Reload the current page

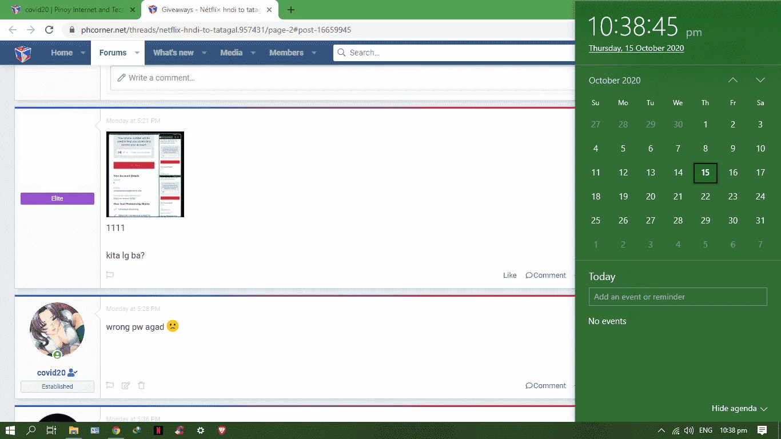pos(49,30)
